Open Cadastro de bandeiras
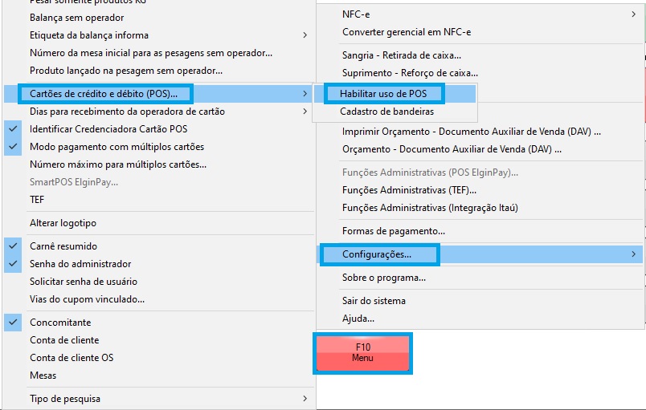Screen dimensions: 646x410 click(x=386, y=112)
